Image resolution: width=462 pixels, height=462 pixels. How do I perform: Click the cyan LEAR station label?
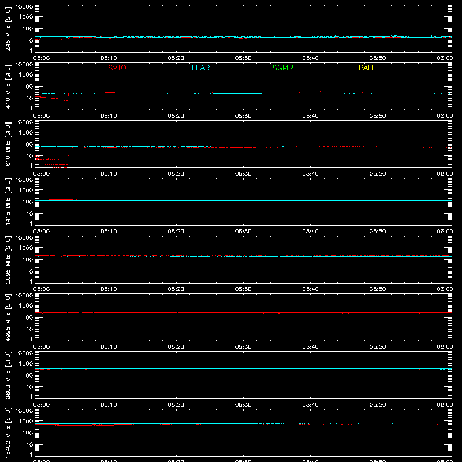pos(200,68)
